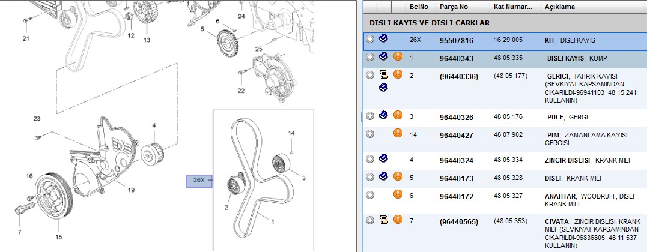
Task: Sort by BelNo column header
Action: point(421,7)
